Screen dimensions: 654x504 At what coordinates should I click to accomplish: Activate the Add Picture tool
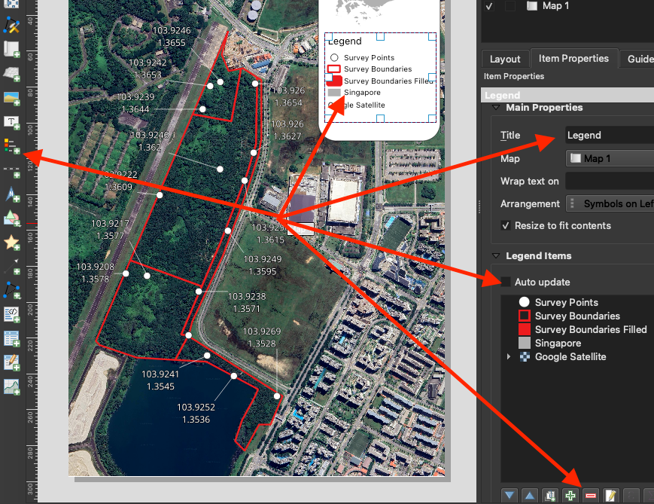[11, 98]
